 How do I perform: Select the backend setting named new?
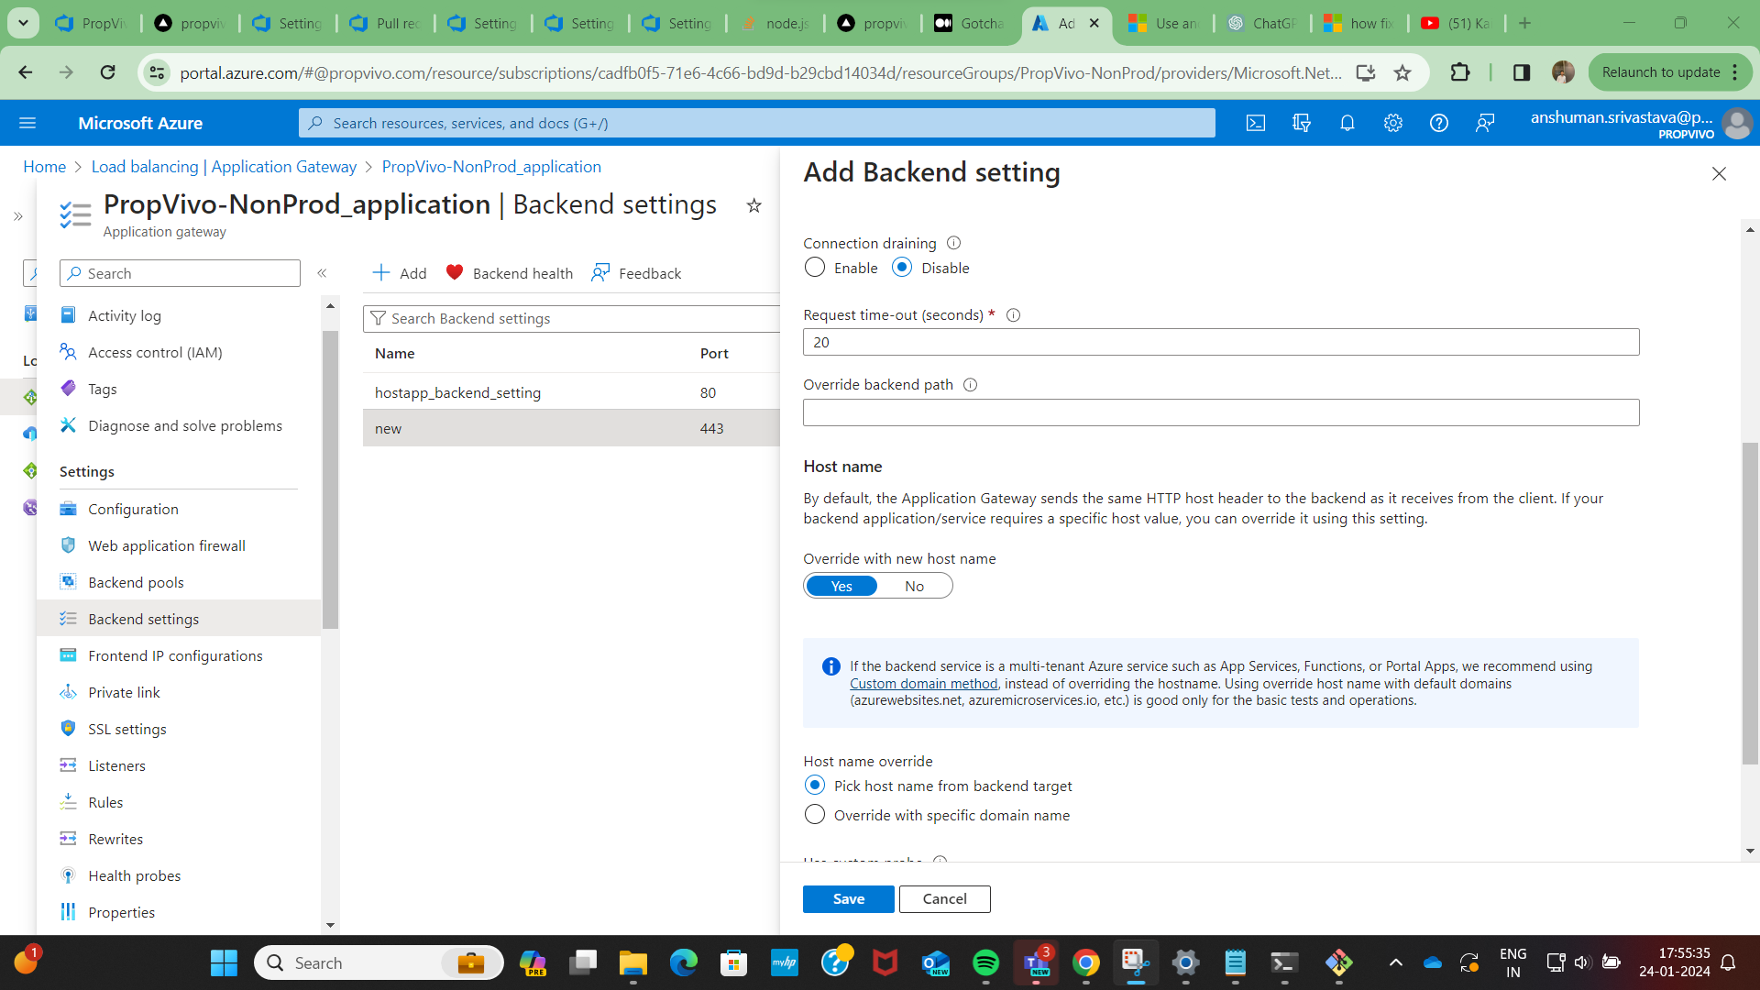coord(571,428)
